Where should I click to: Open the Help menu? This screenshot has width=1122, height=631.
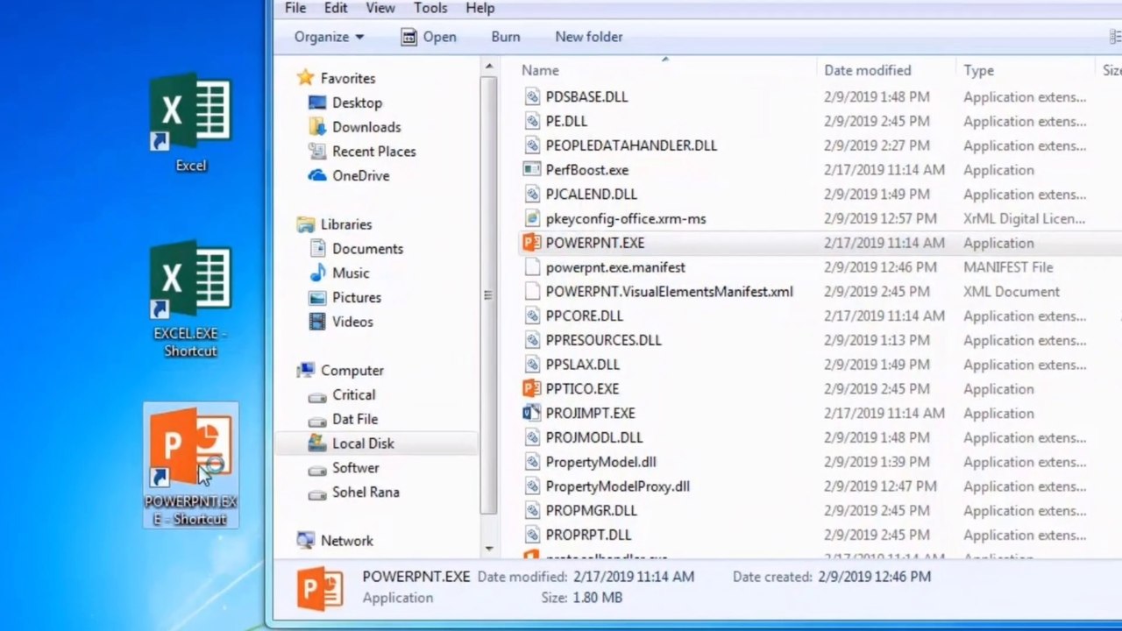pos(480,8)
